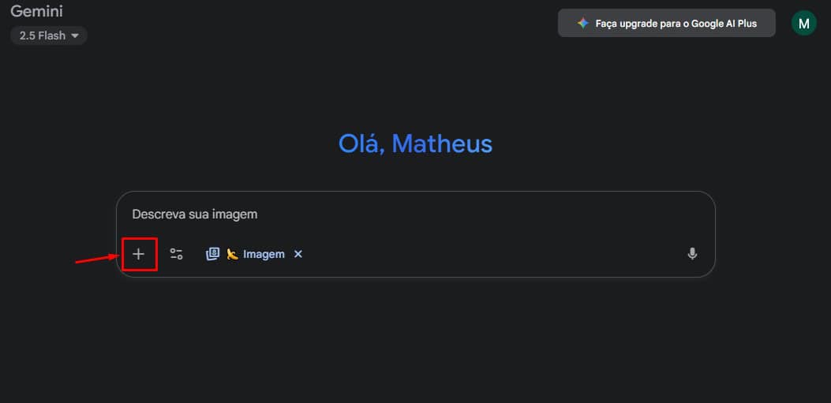Screen dimensions: 831x403
Task: Click the plus icon to add files
Action: coord(139,254)
